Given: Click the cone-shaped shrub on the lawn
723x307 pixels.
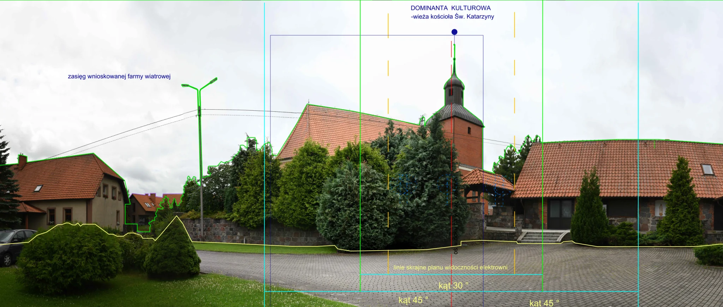Looking at the screenshot, I should pos(173,247).
